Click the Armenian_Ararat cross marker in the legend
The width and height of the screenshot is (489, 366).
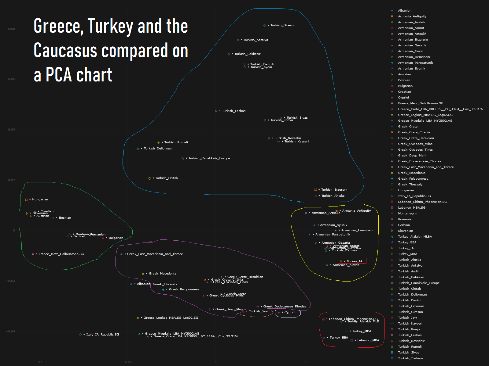[x=392, y=28]
